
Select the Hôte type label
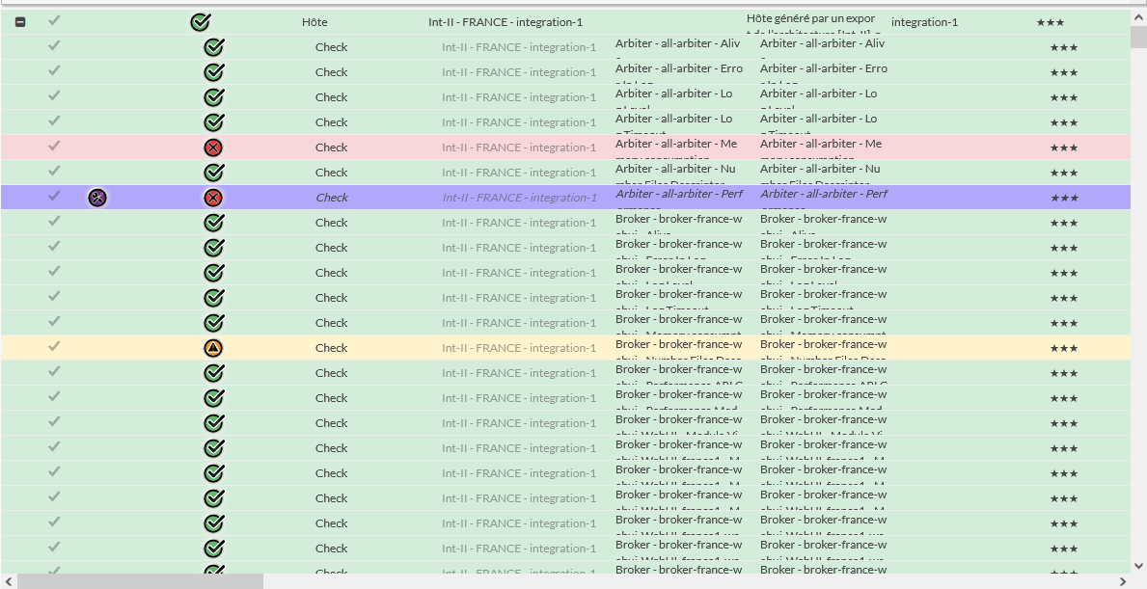point(314,22)
